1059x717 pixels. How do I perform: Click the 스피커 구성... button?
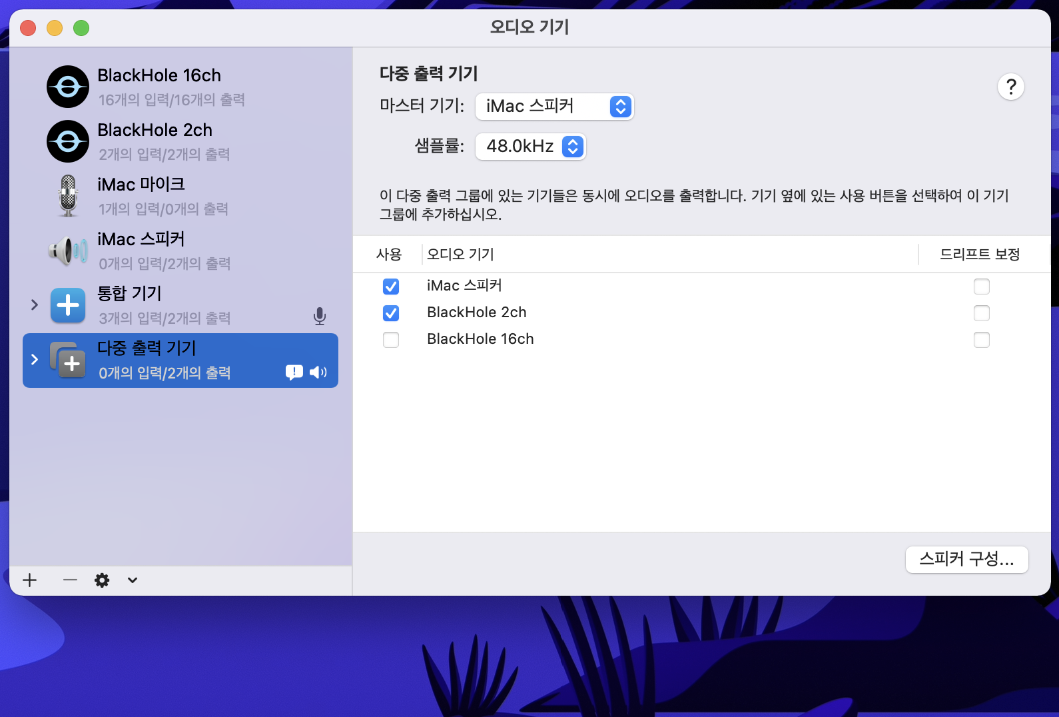coord(967,559)
